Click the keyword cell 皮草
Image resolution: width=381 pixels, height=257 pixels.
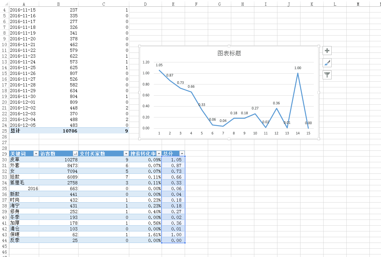pyautogui.click(x=24, y=159)
